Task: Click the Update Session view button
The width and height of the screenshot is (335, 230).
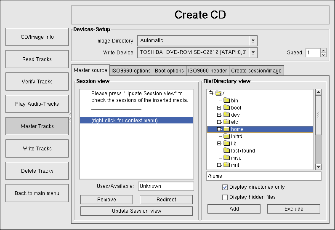Action: coord(136,211)
